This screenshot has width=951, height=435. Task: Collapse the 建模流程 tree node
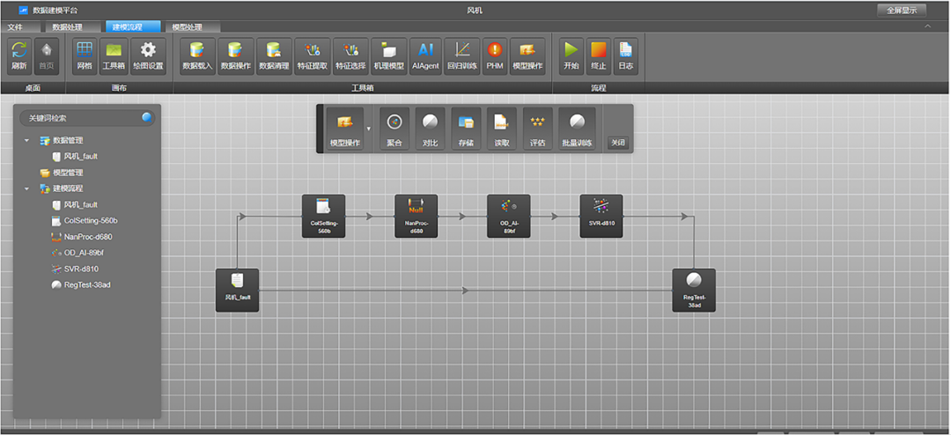pos(26,188)
